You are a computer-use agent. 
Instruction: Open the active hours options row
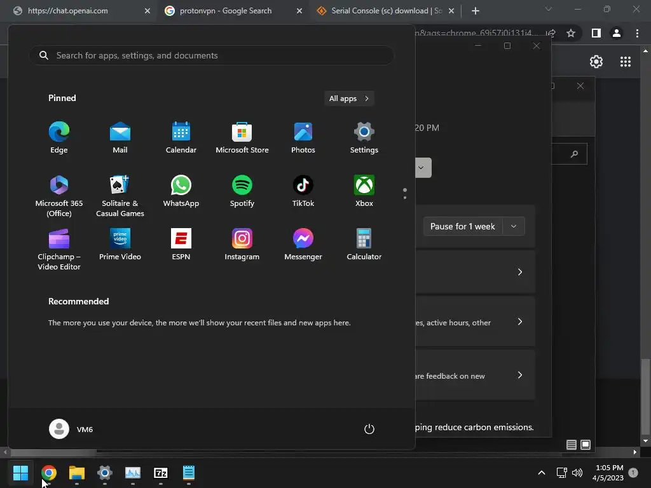click(475, 322)
